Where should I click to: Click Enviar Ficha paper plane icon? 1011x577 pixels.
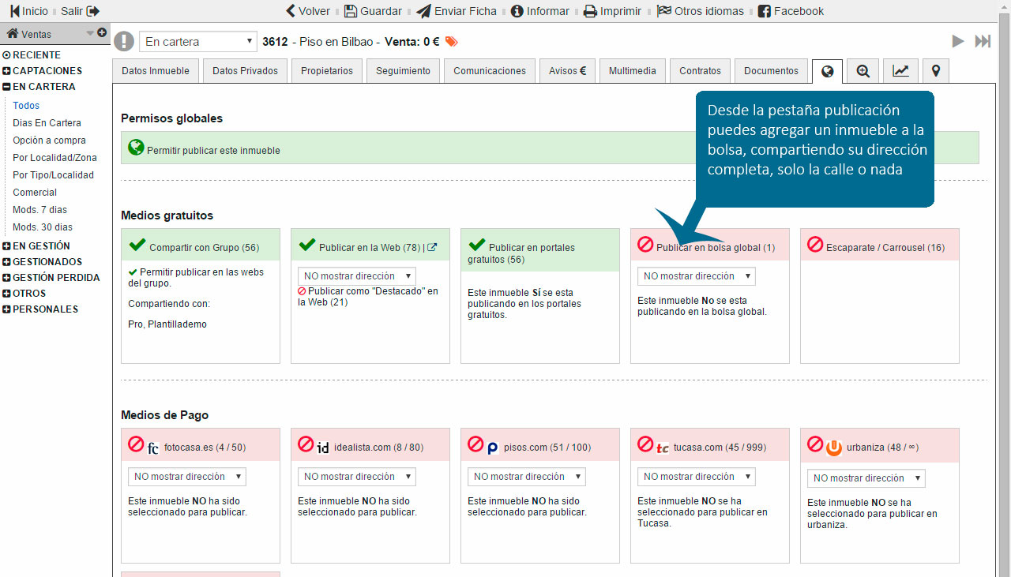point(423,11)
